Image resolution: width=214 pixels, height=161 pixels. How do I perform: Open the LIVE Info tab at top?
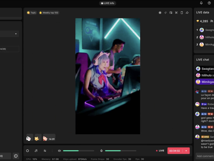(107, 3)
